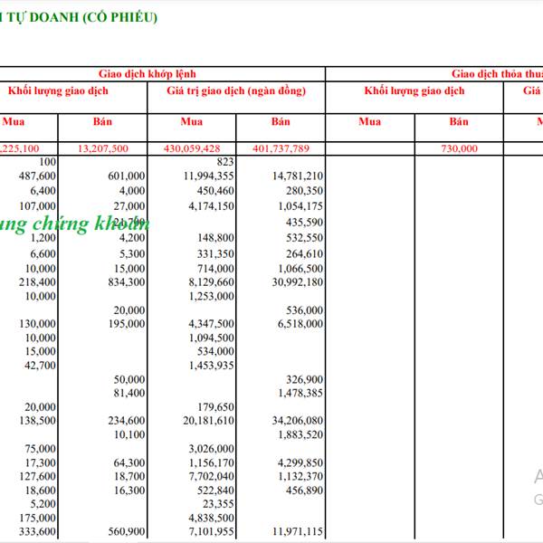Click 'Khối lượng giao dịch' under Giao dịch thỏa thuận
Image resolution: width=543 pixels, height=543 pixels.
[x=414, y=90]
